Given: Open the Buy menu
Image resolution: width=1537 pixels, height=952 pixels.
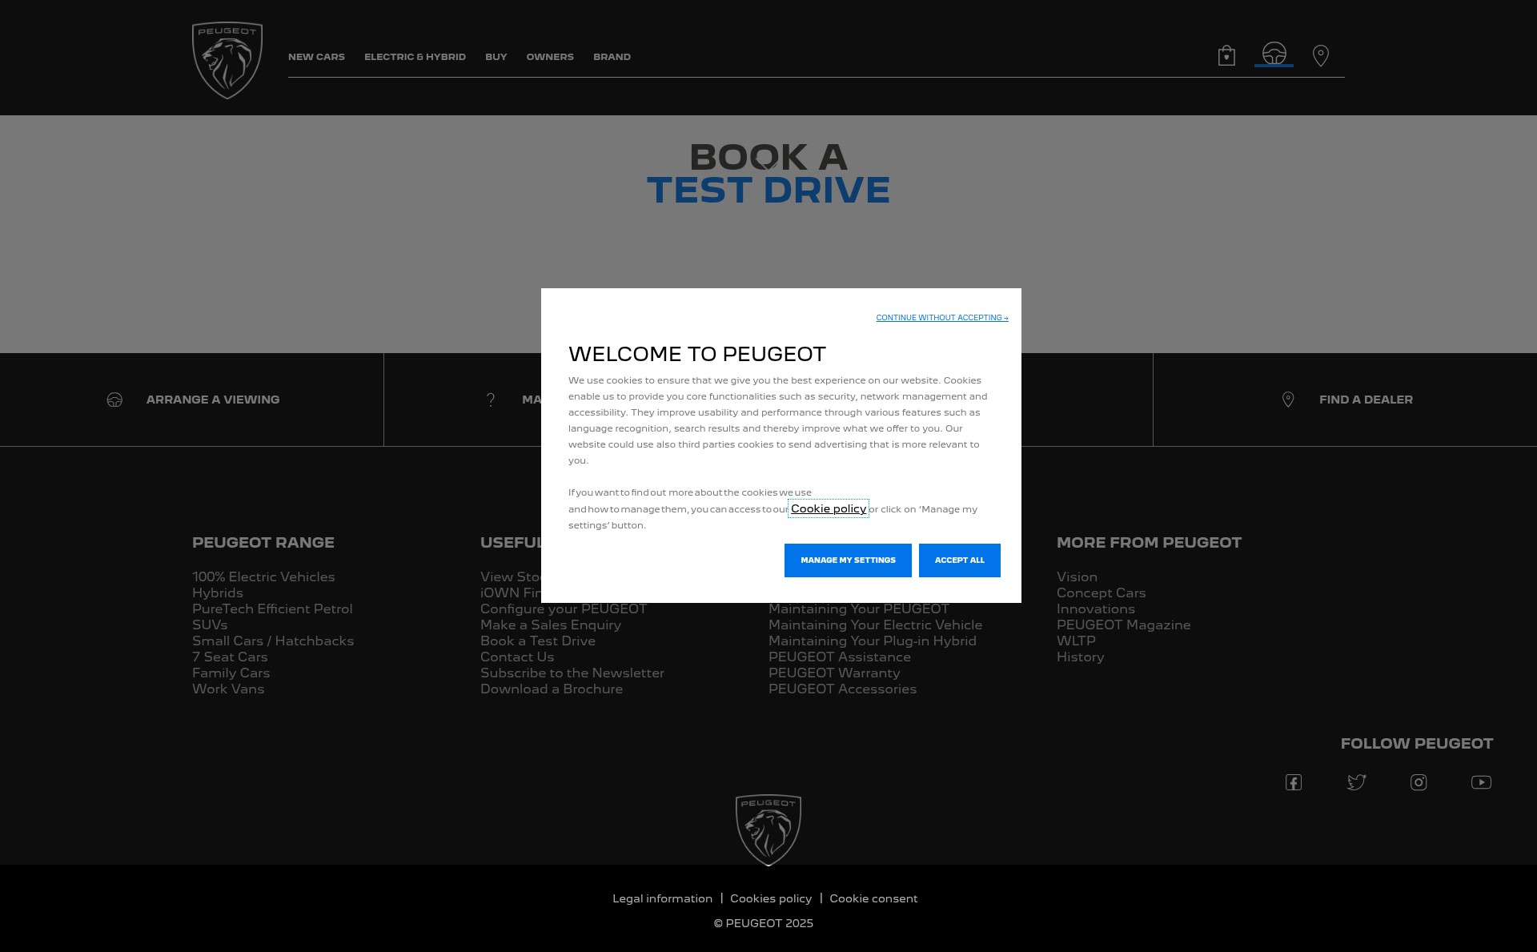Looking at the screenshot, I should pos(496,57).
